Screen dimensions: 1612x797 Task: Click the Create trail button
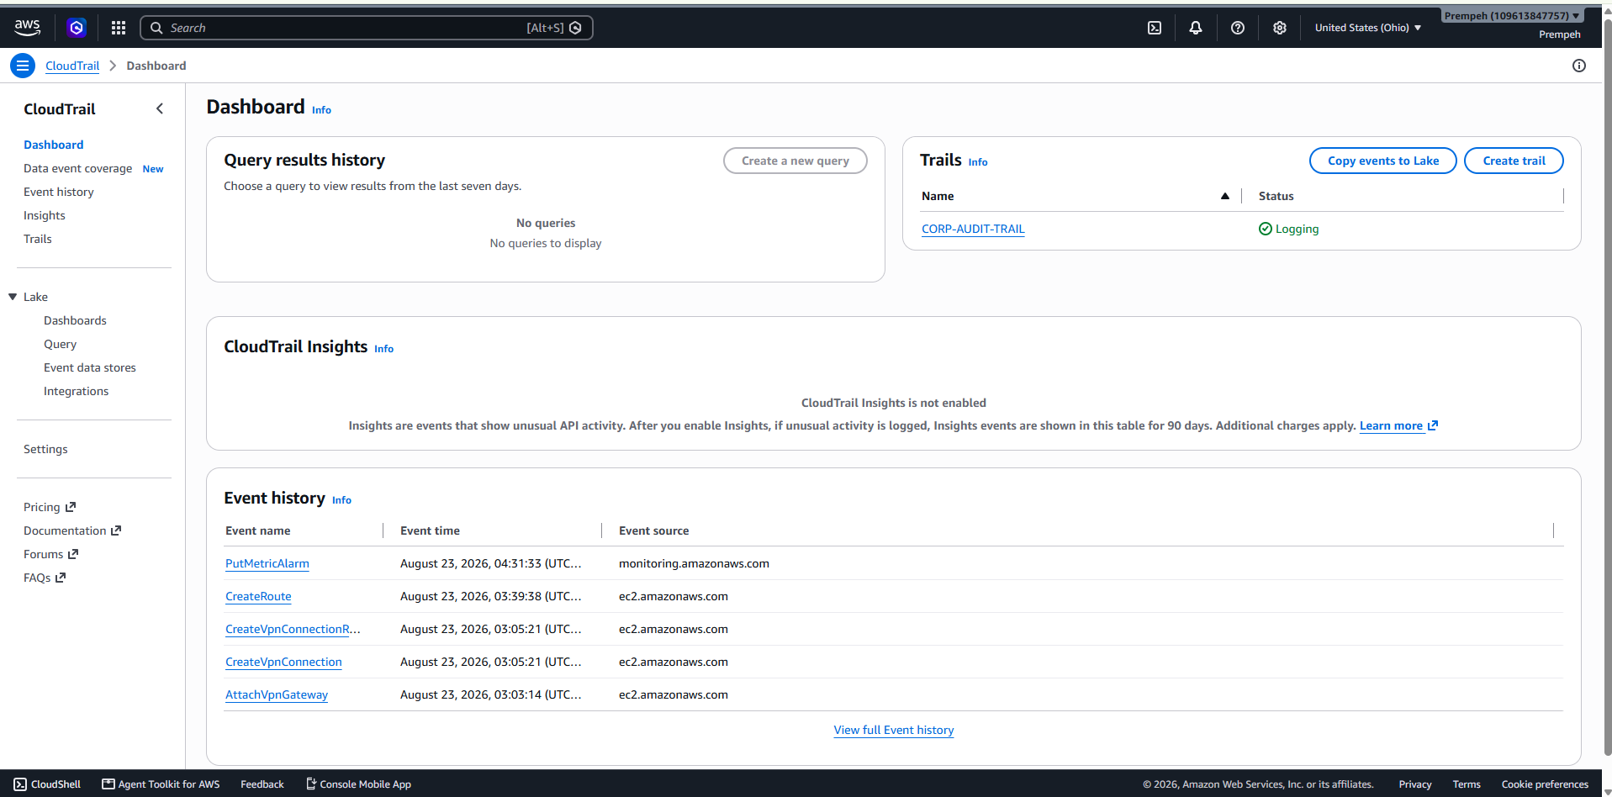(1514, 161)
